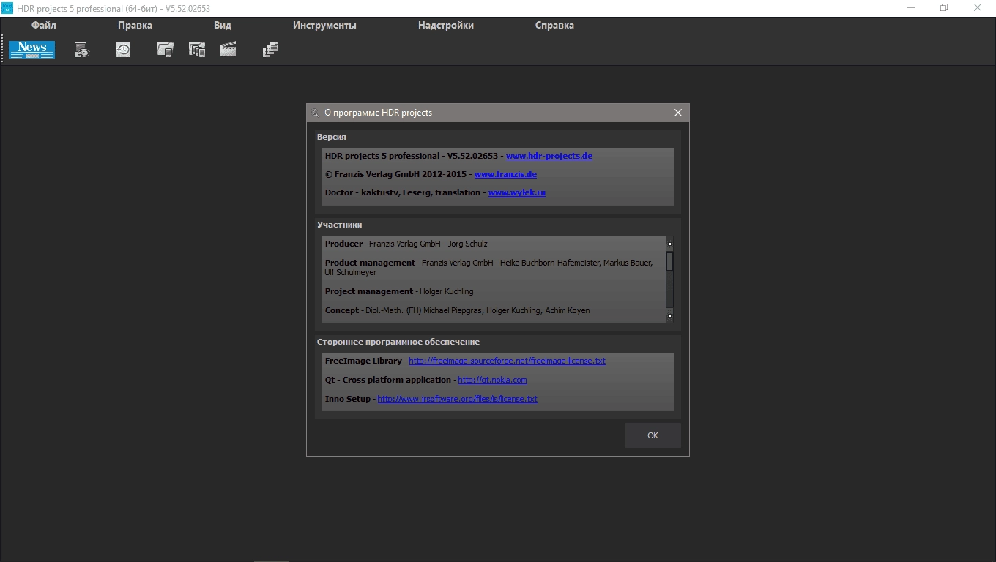Open the Inno Setup jrsoftware license link
This screenshot has height=562, width=996.
tap(457, 399)
